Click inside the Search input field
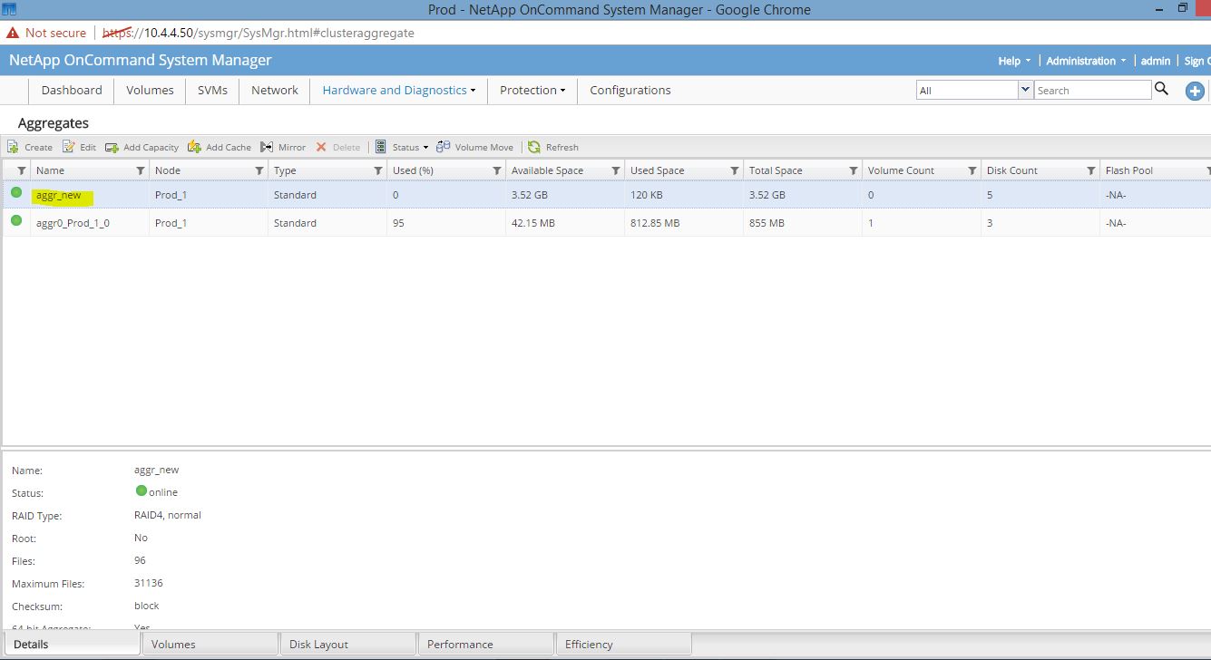This screenshot has height=660, width=1211. pos(1089,89)
